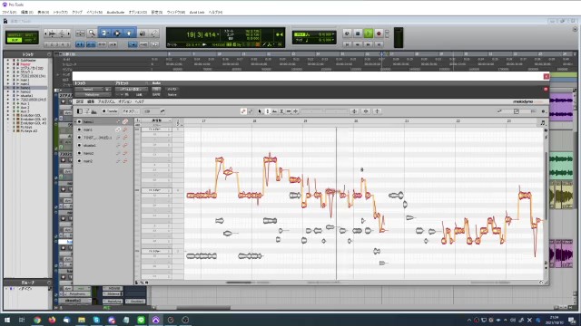This screenshot has width=581, height=326.
Task: Click the note icon at Melodyne ruler right
Action: tap(543, 122)
